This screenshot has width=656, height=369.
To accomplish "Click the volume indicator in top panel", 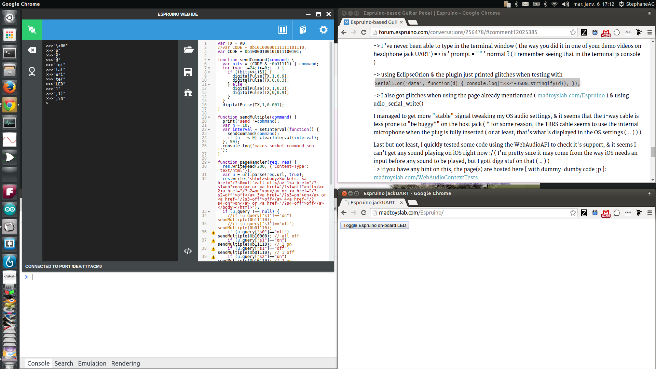I will [x=565, y=4].
